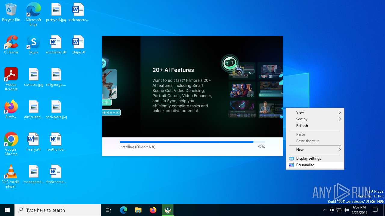
Task: Open the clock and date flyout
Action: [359, 210]
